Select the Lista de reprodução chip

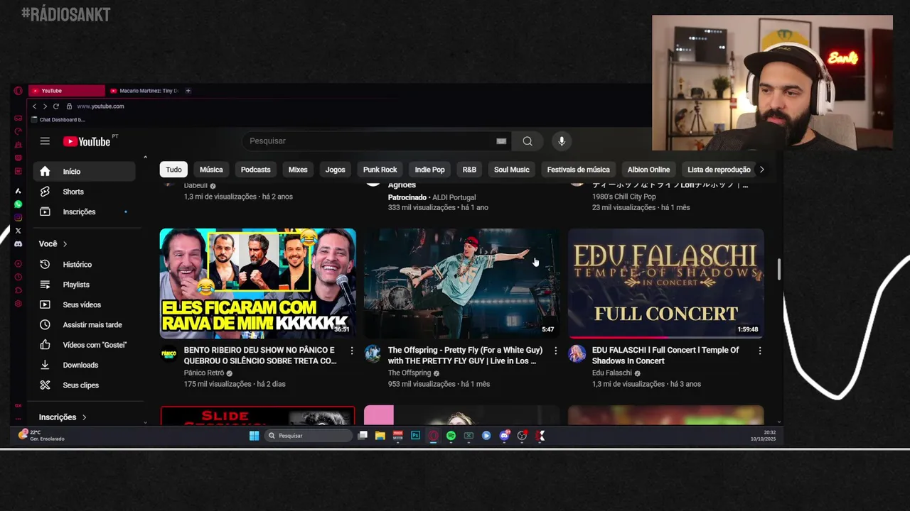coord(719,170)
